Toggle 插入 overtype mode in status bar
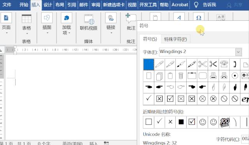This screenshot has width=249, height=145. (x=94, y=143)
